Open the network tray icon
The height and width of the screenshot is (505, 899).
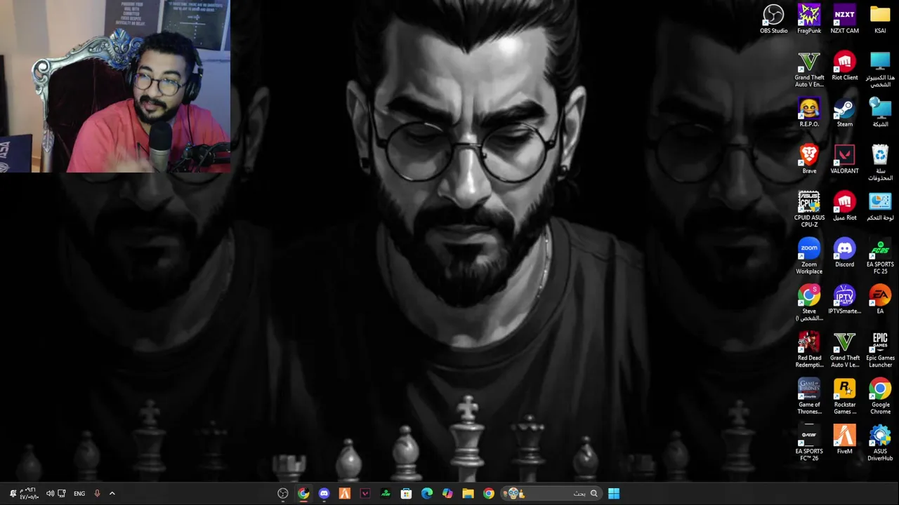click(x=62, y=494)
